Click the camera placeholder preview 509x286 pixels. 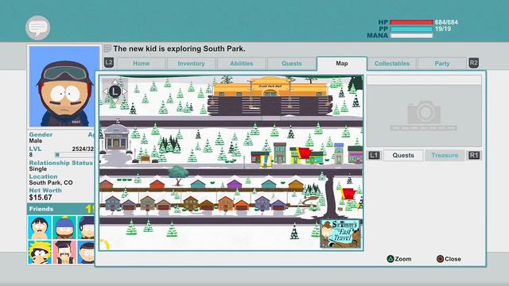(x=424, y=116)
